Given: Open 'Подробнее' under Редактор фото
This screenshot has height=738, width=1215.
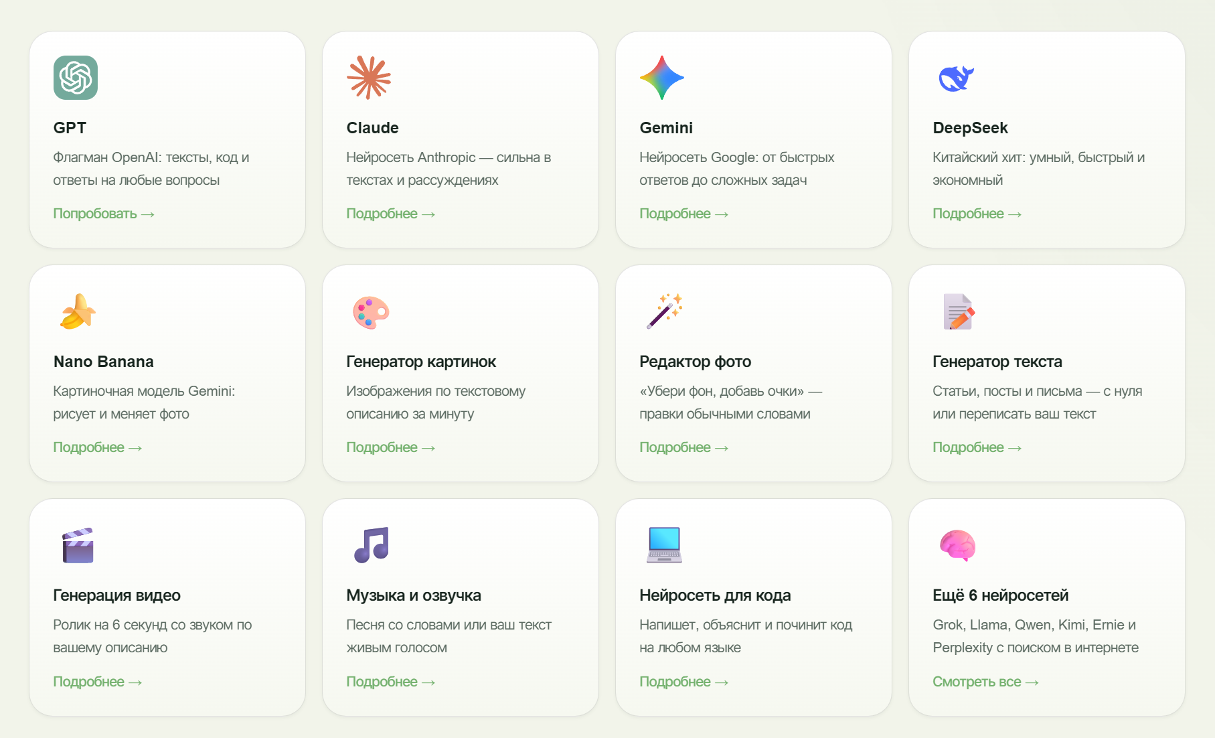Looking at the screenshot, I should (x=684, y=447).
